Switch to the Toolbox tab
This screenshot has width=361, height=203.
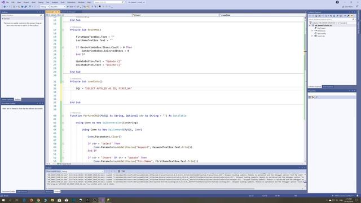[17, 99]
